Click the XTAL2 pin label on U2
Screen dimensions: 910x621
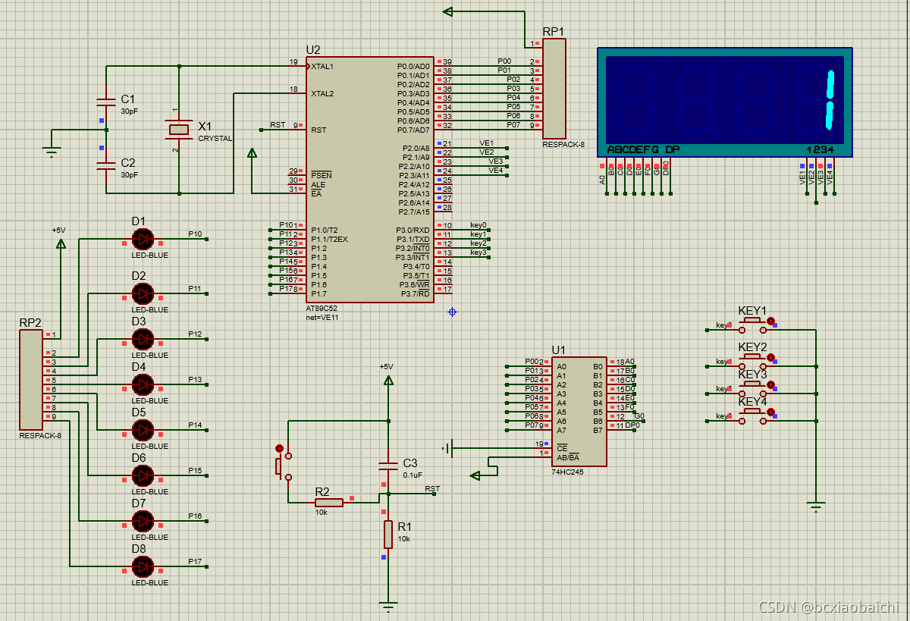[322, 94]
